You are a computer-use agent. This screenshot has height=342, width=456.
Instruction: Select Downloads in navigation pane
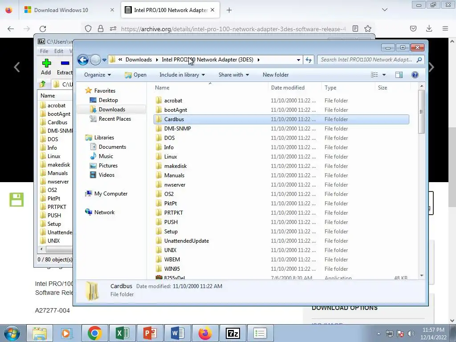(112, 110)
